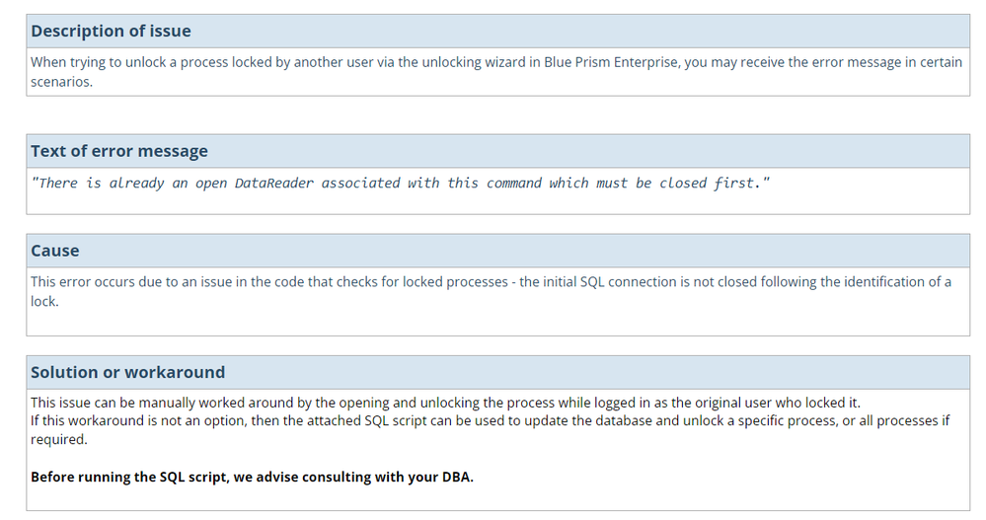This screenshot has width=986, height=520.
Task: Click the 'Cause' section heading
Action: [x=54, y=251]
